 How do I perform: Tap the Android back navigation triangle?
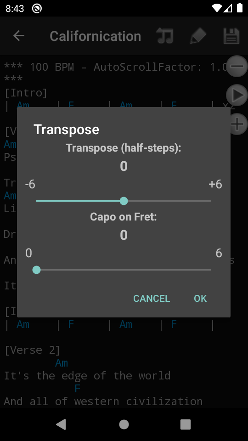(61, 424)
